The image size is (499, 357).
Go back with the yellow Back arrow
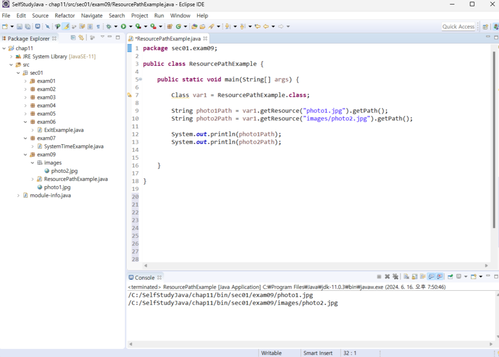(266, 26)
